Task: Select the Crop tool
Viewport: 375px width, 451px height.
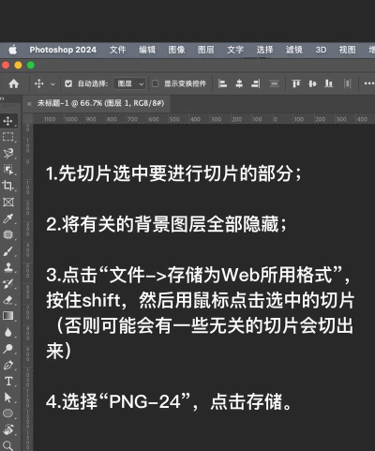Action: (7, 186)
